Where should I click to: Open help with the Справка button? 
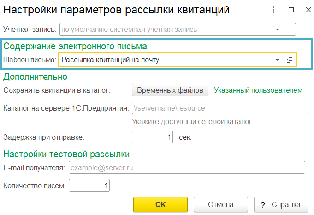(x=281, y=204)
